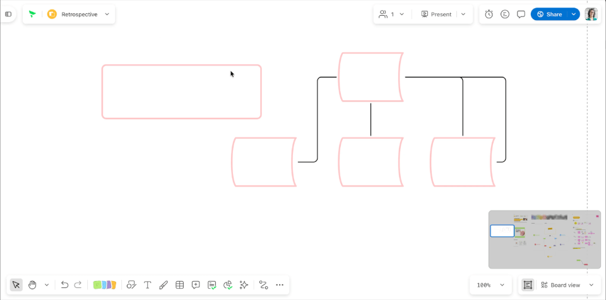Open the shapes tool

[131, 285]
